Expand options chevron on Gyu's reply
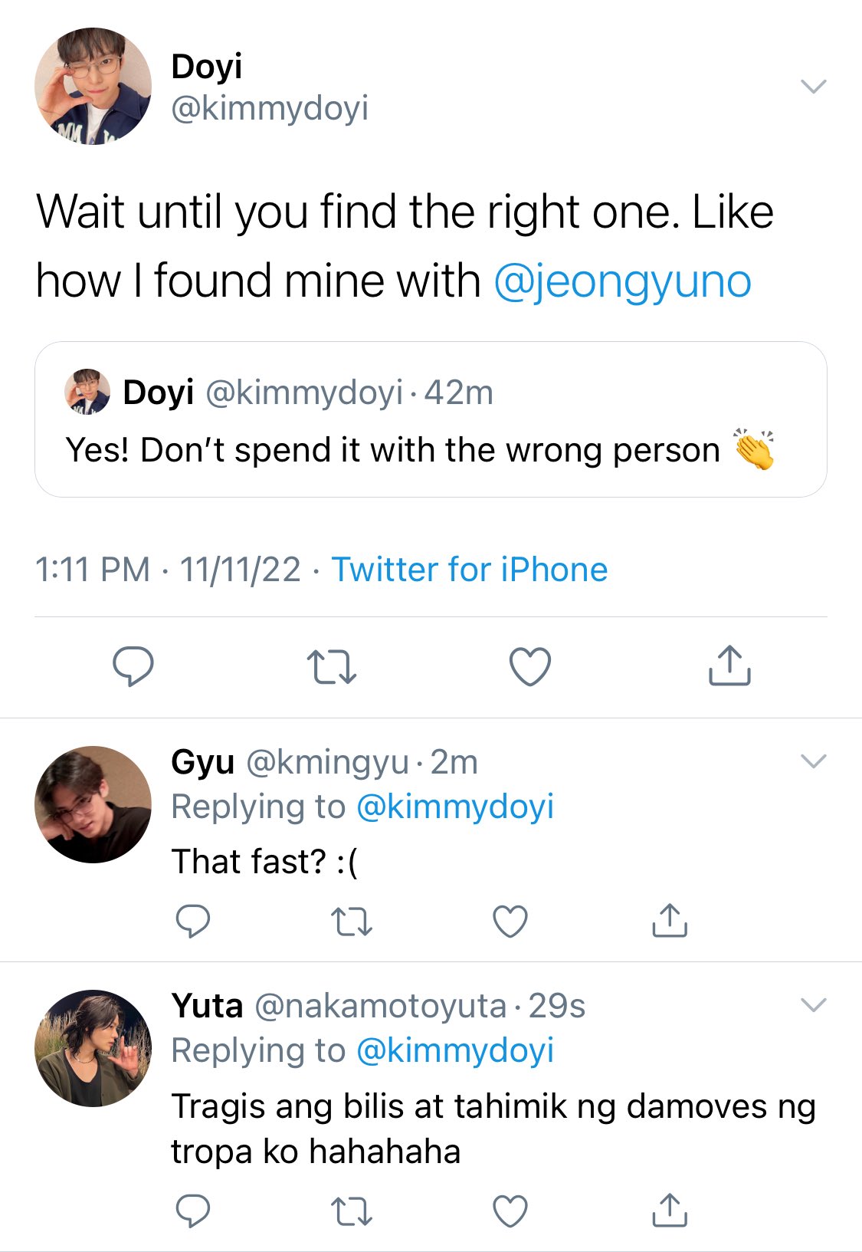The image size is (862, 1252). click(x=813, y=761)
